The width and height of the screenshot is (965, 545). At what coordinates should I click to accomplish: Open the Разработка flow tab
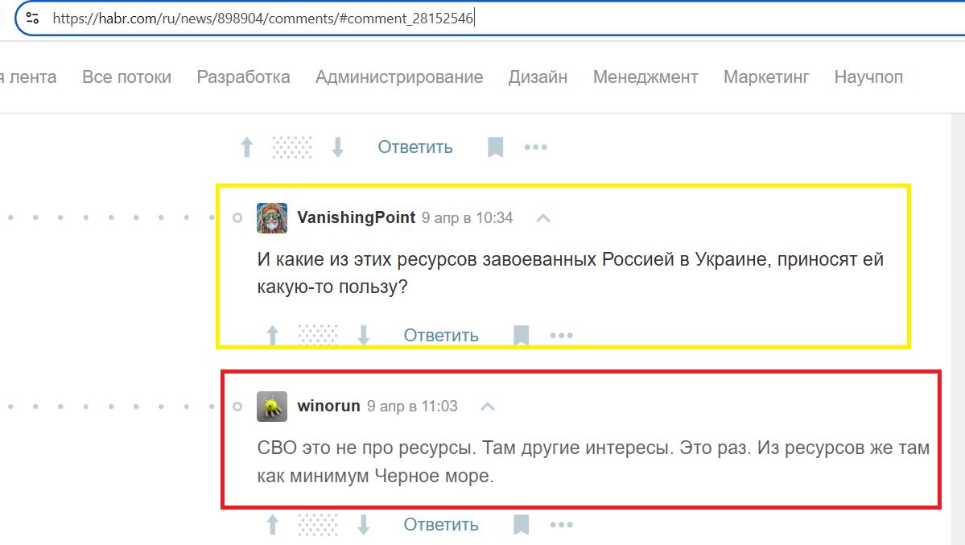243,77
